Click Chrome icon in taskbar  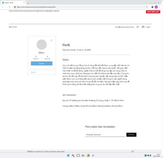88,155
